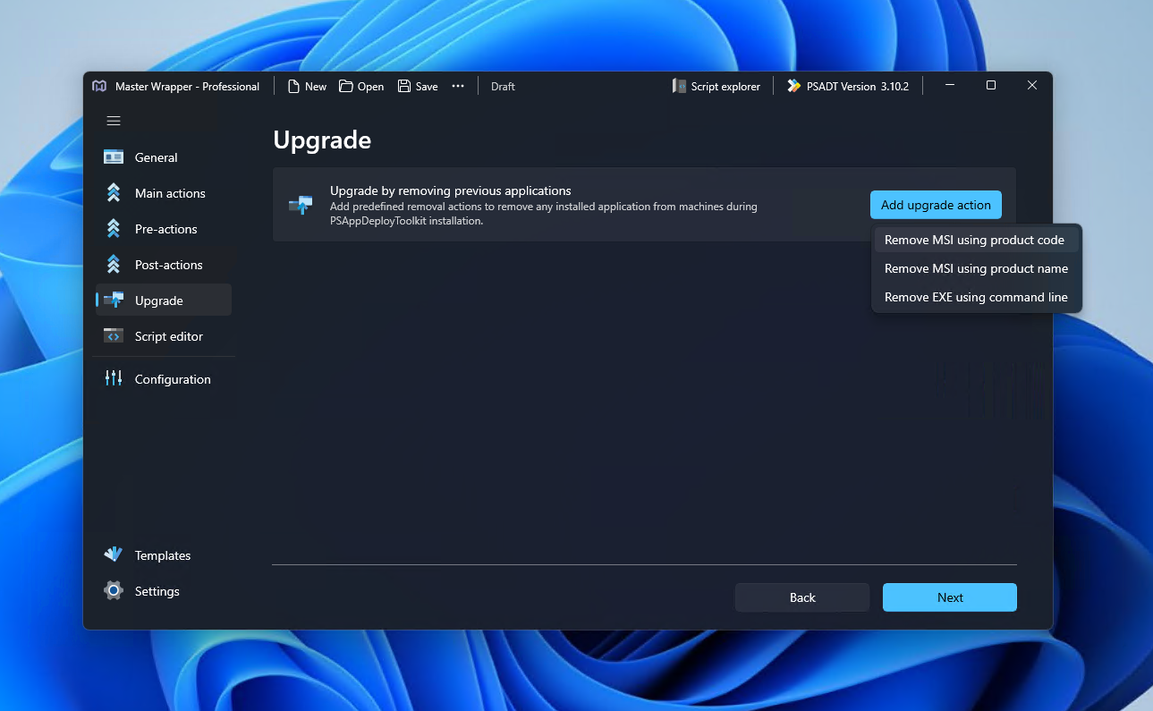Open the three-dot more options menu
Image resolution: width=1153 pixels, height=711 pixels.
pos(458,86)
